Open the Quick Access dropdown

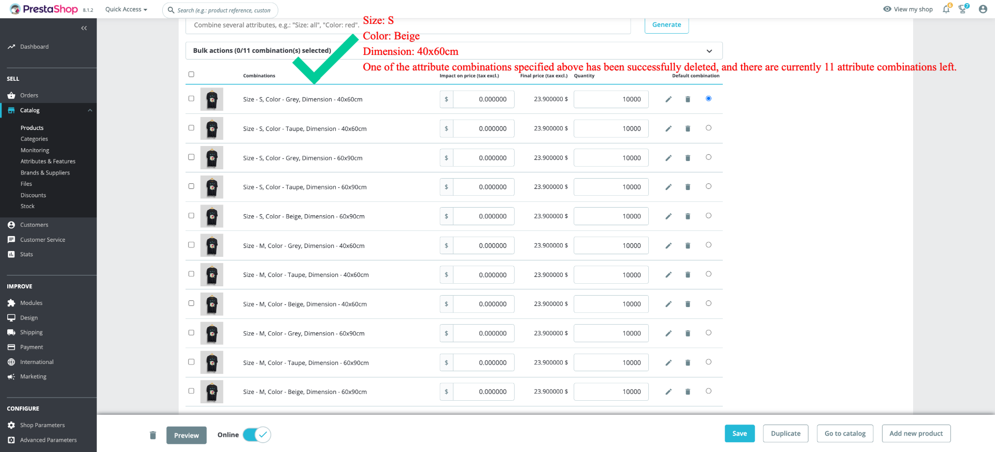click(126, 9)
